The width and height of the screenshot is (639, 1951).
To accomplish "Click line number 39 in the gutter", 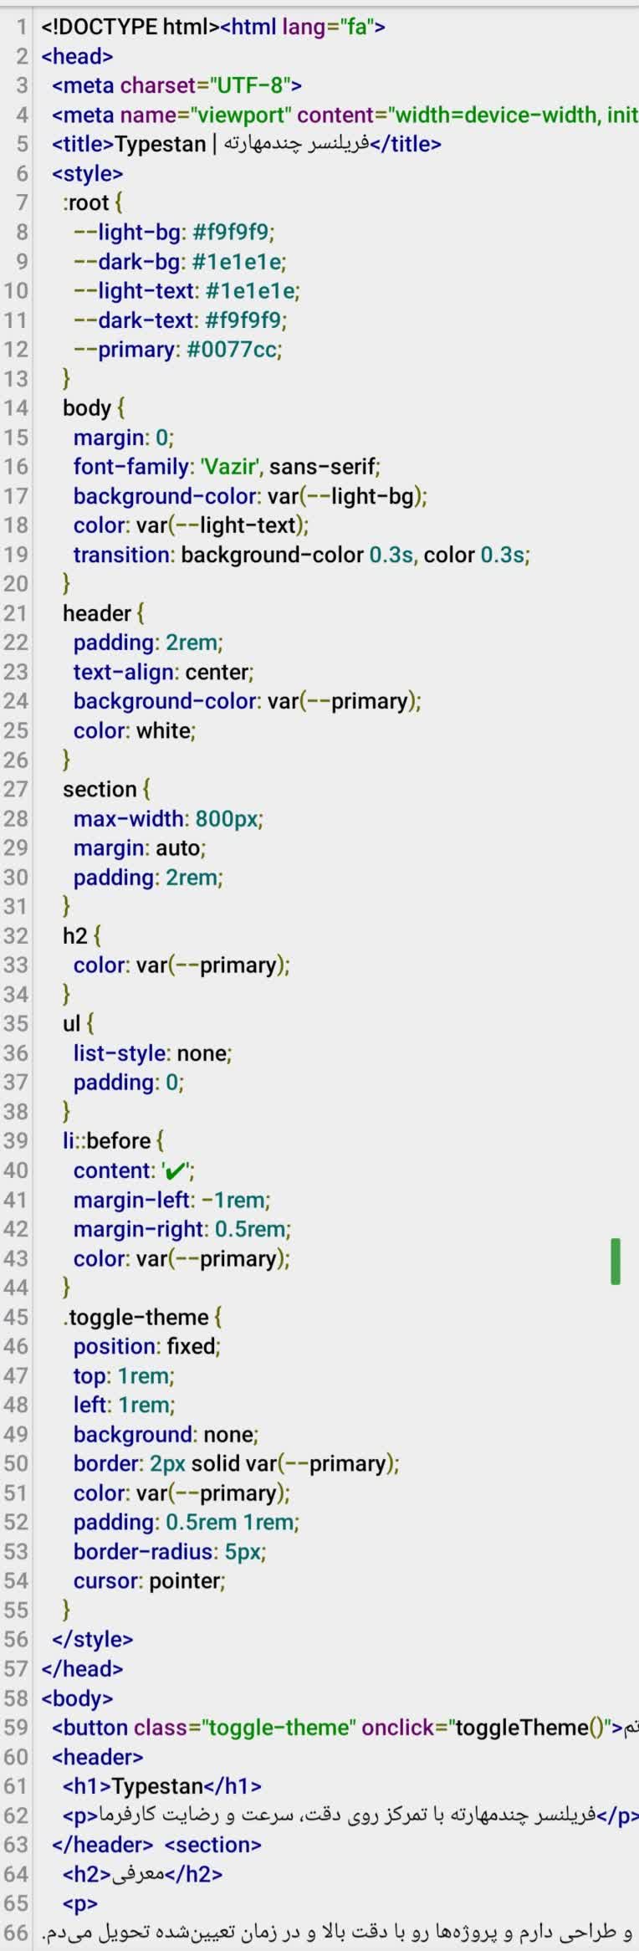I will coord(16,1141).
